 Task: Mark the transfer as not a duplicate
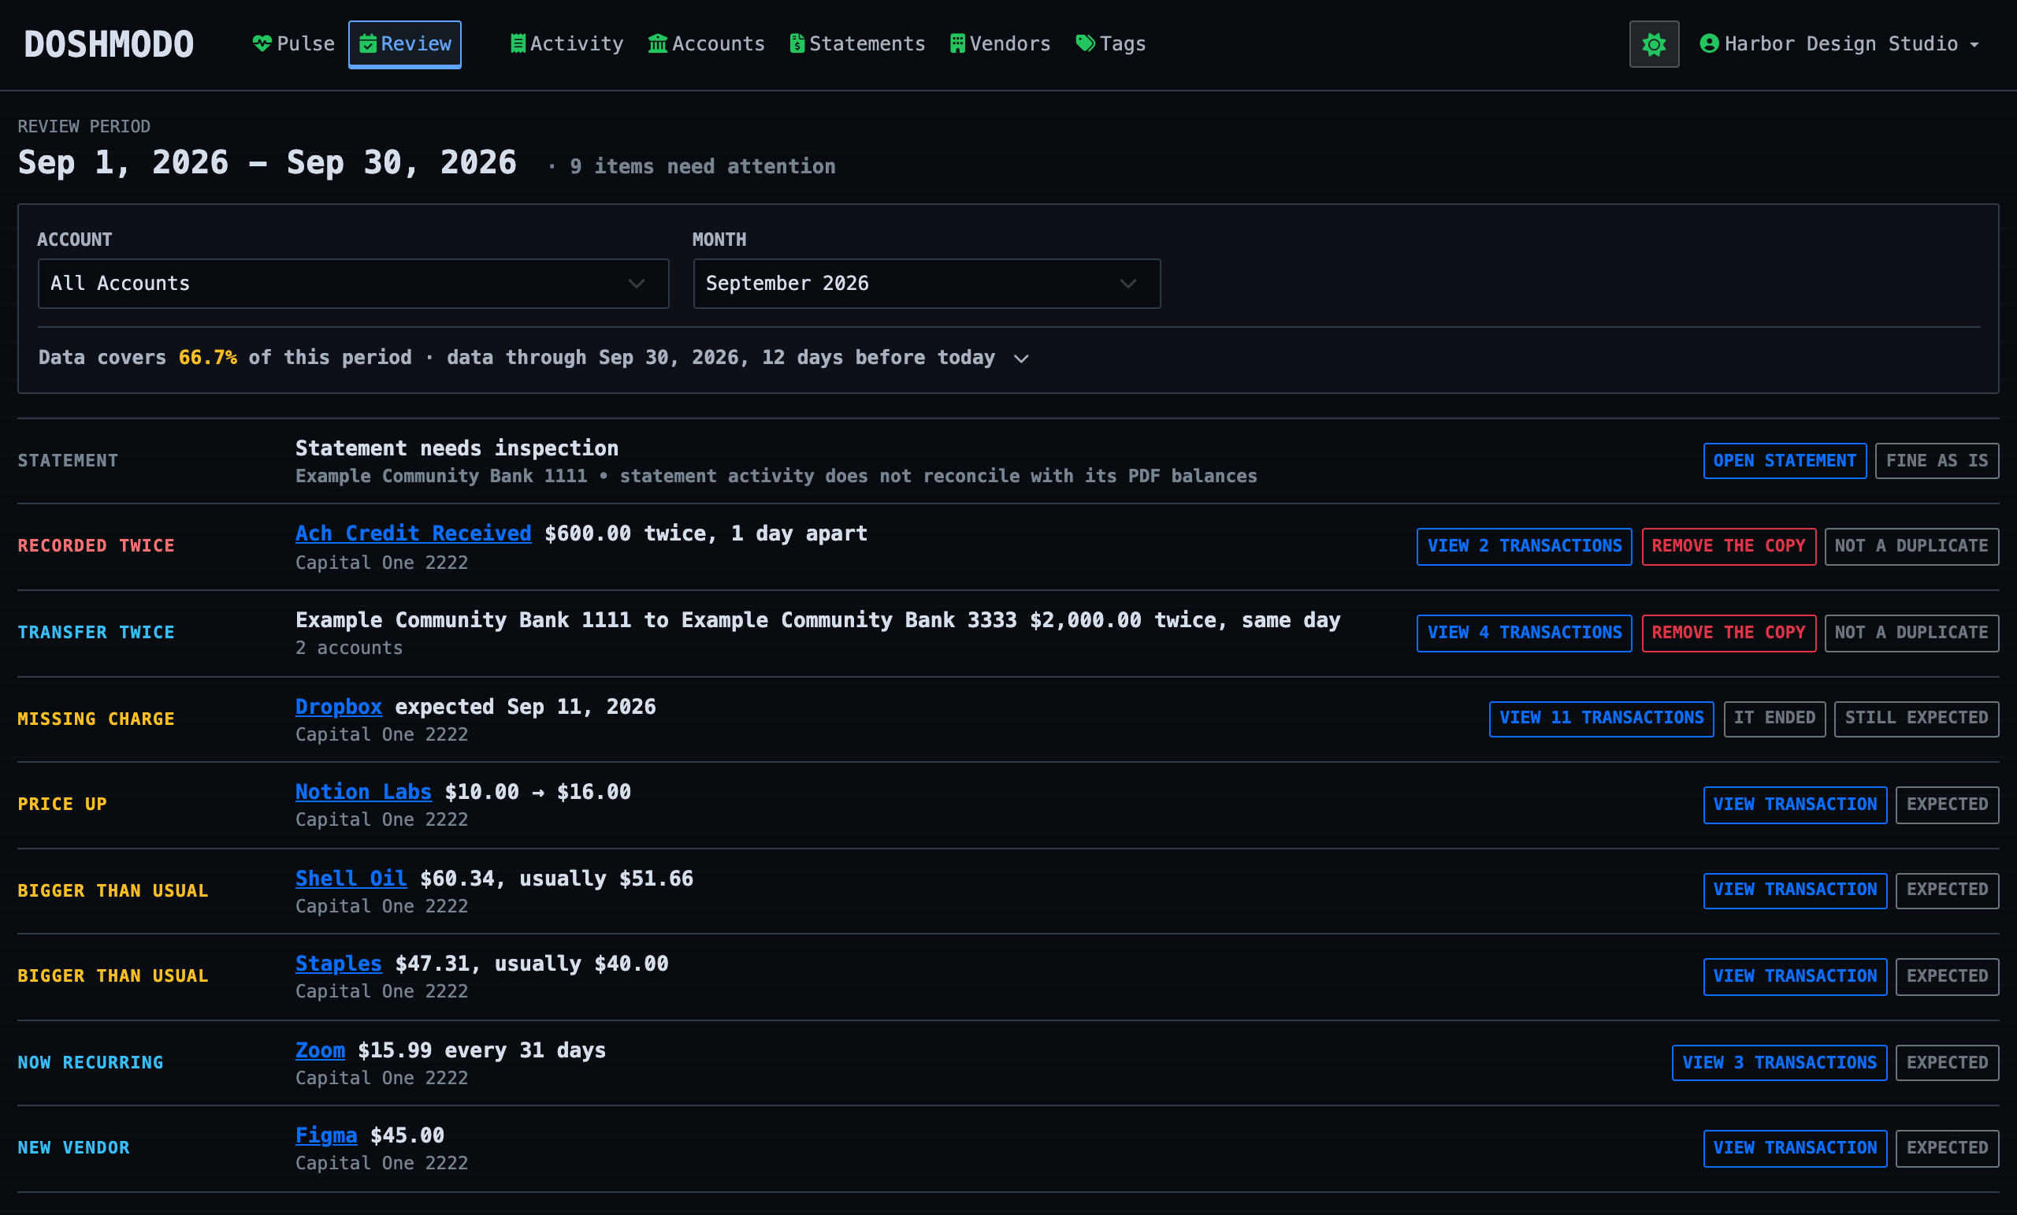point(1911,633)
